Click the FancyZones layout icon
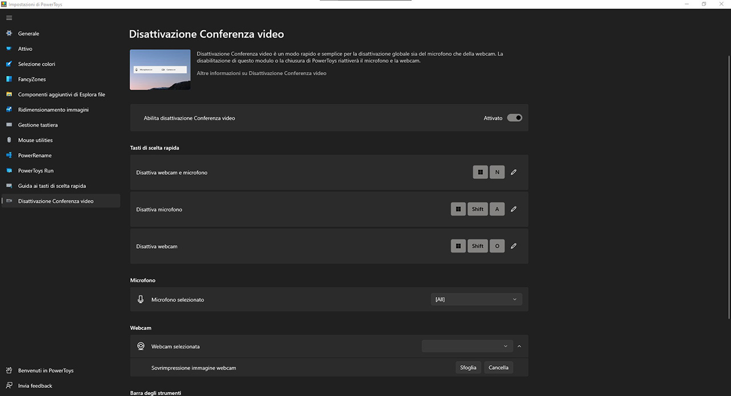 click(x=9, y=79)
